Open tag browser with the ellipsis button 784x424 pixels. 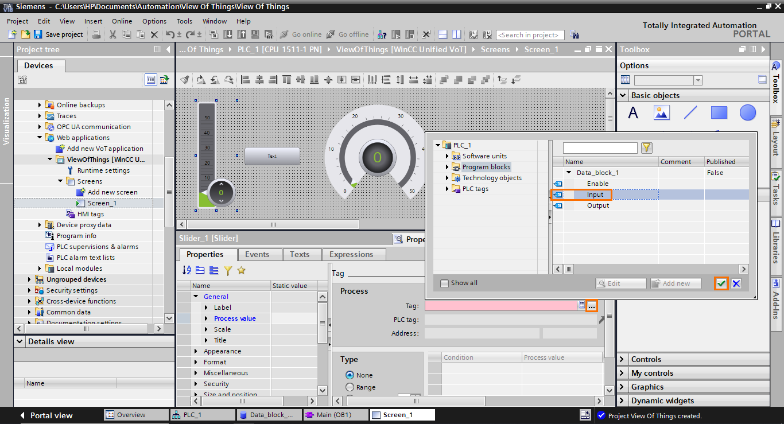pos(591,306)
